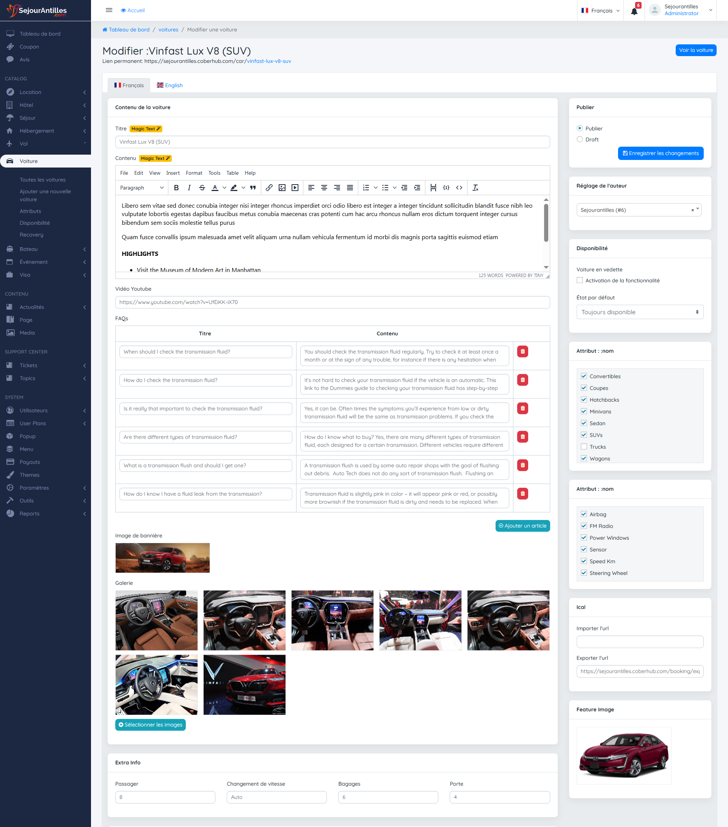The width and height of the screenshot is (728, 827).
Task: Enable the Trucks attribute checkbox
Action: coord(584,447)
